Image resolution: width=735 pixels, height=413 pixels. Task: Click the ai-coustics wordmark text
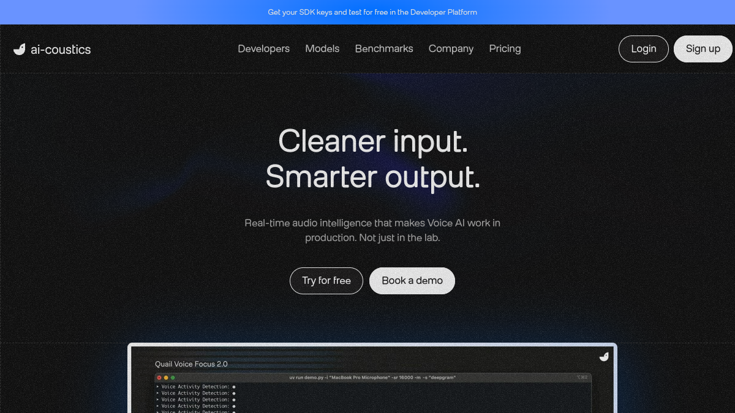click(61, 50)
